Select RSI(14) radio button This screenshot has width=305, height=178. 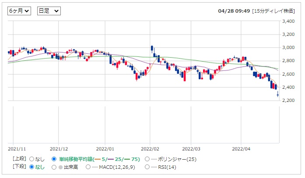tap(147, 167)
